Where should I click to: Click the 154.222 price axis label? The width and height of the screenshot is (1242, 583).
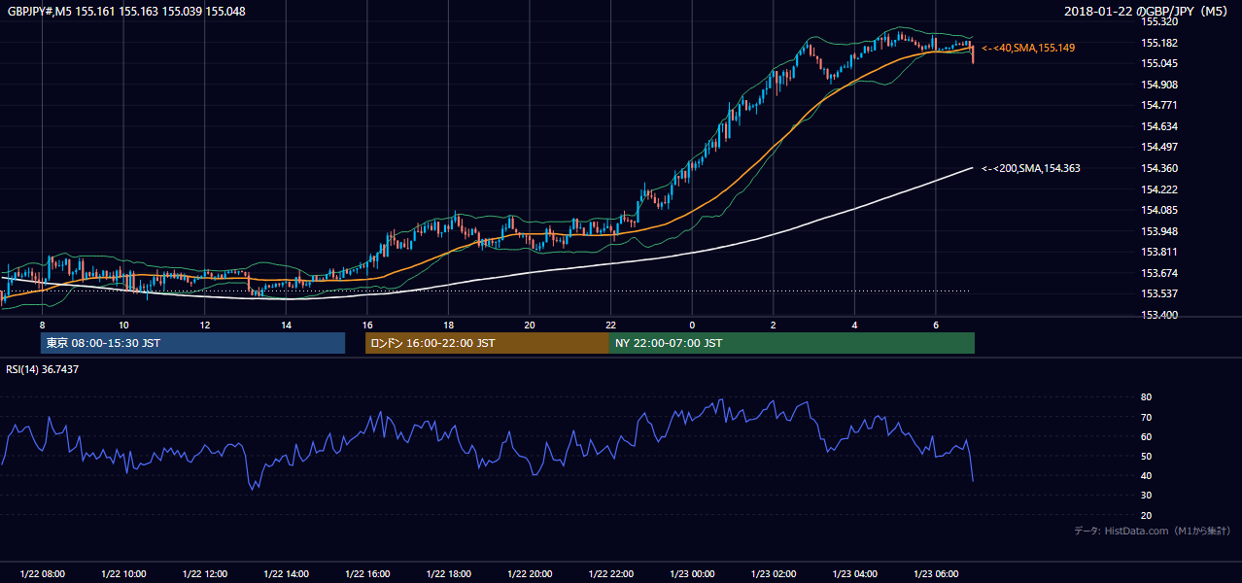pos(1158,189)
